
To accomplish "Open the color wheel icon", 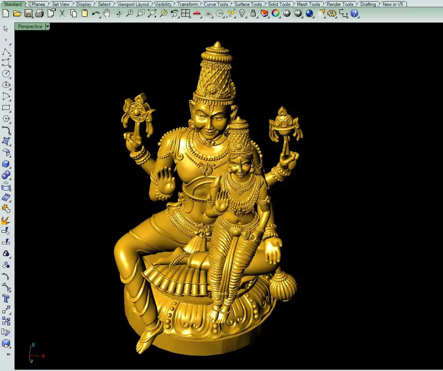I will 275,13.
